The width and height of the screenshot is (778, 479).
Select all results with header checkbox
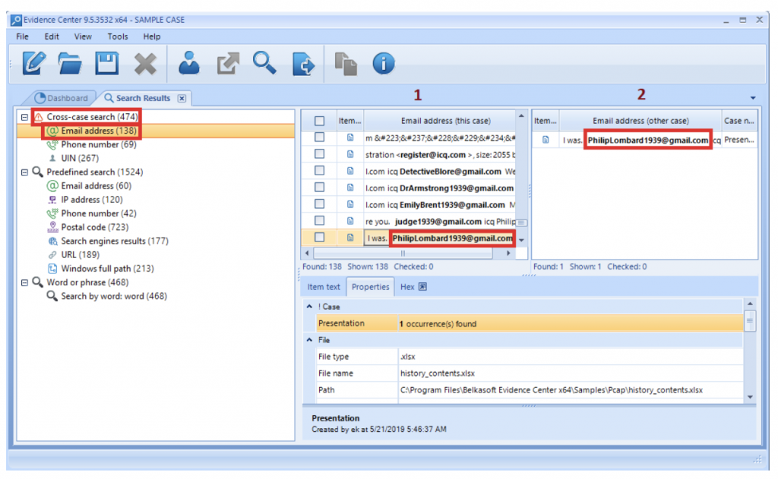click(318, 119)
